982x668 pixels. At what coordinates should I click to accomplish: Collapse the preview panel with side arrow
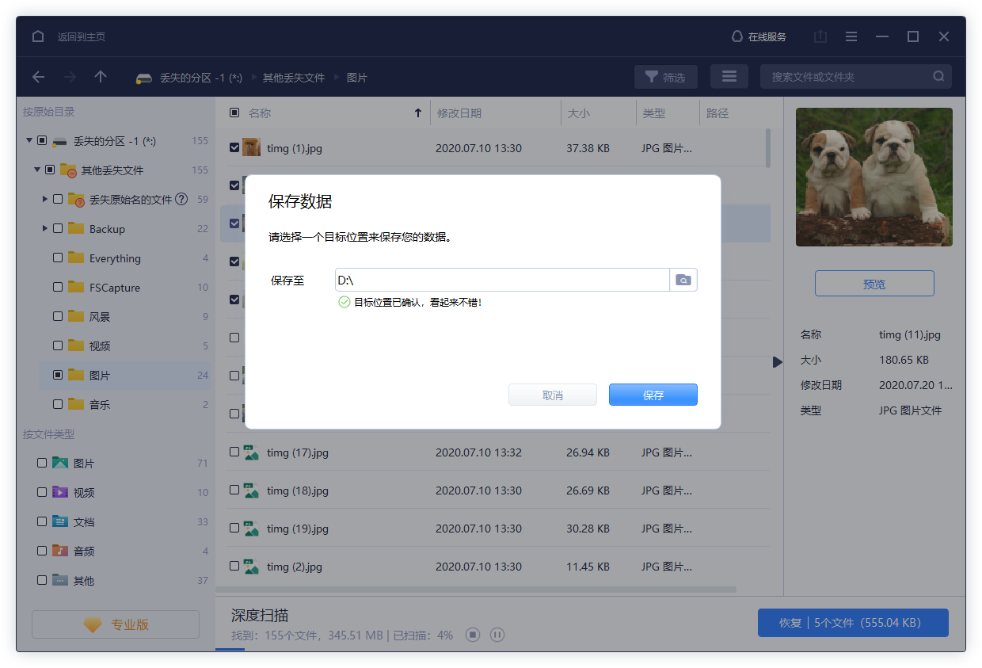click(778, 362)
